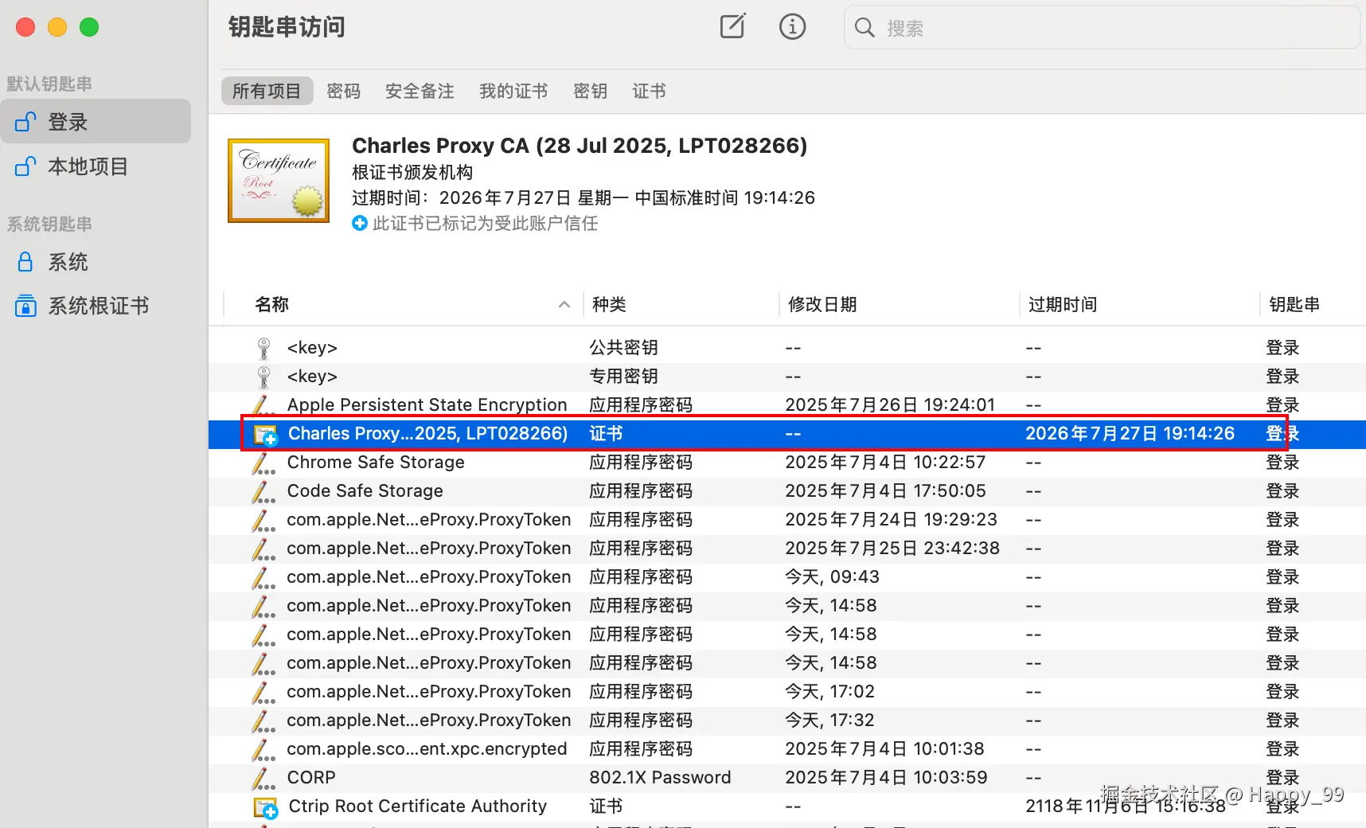The height and width of the screenshot is (828, 1366).
Task: Select the 系统根证书 keychain in the sidebar
Action: tap(96, 306)
